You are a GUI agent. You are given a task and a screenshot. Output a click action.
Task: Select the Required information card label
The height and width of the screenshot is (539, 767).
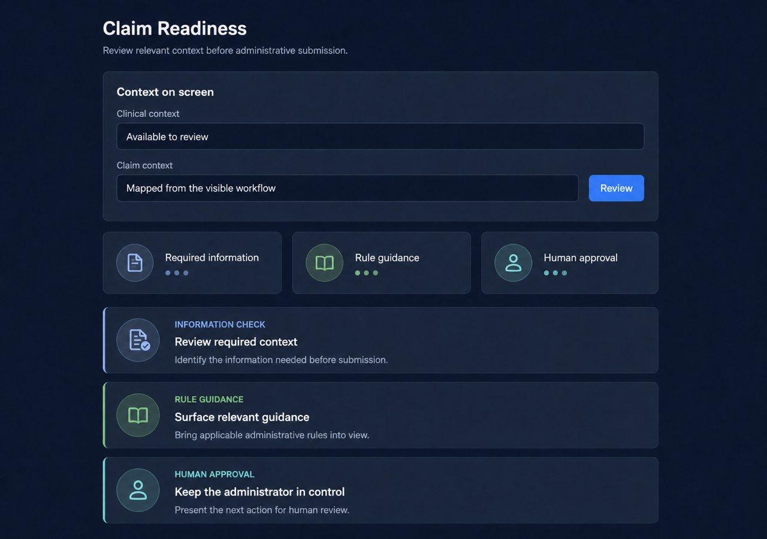[212, 258]
